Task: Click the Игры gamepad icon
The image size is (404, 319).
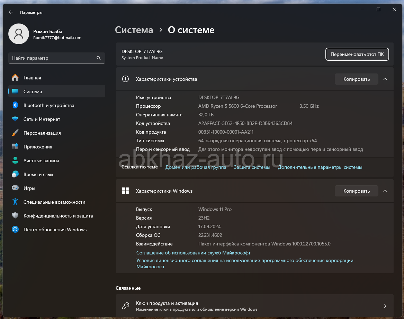Action: 15,188
